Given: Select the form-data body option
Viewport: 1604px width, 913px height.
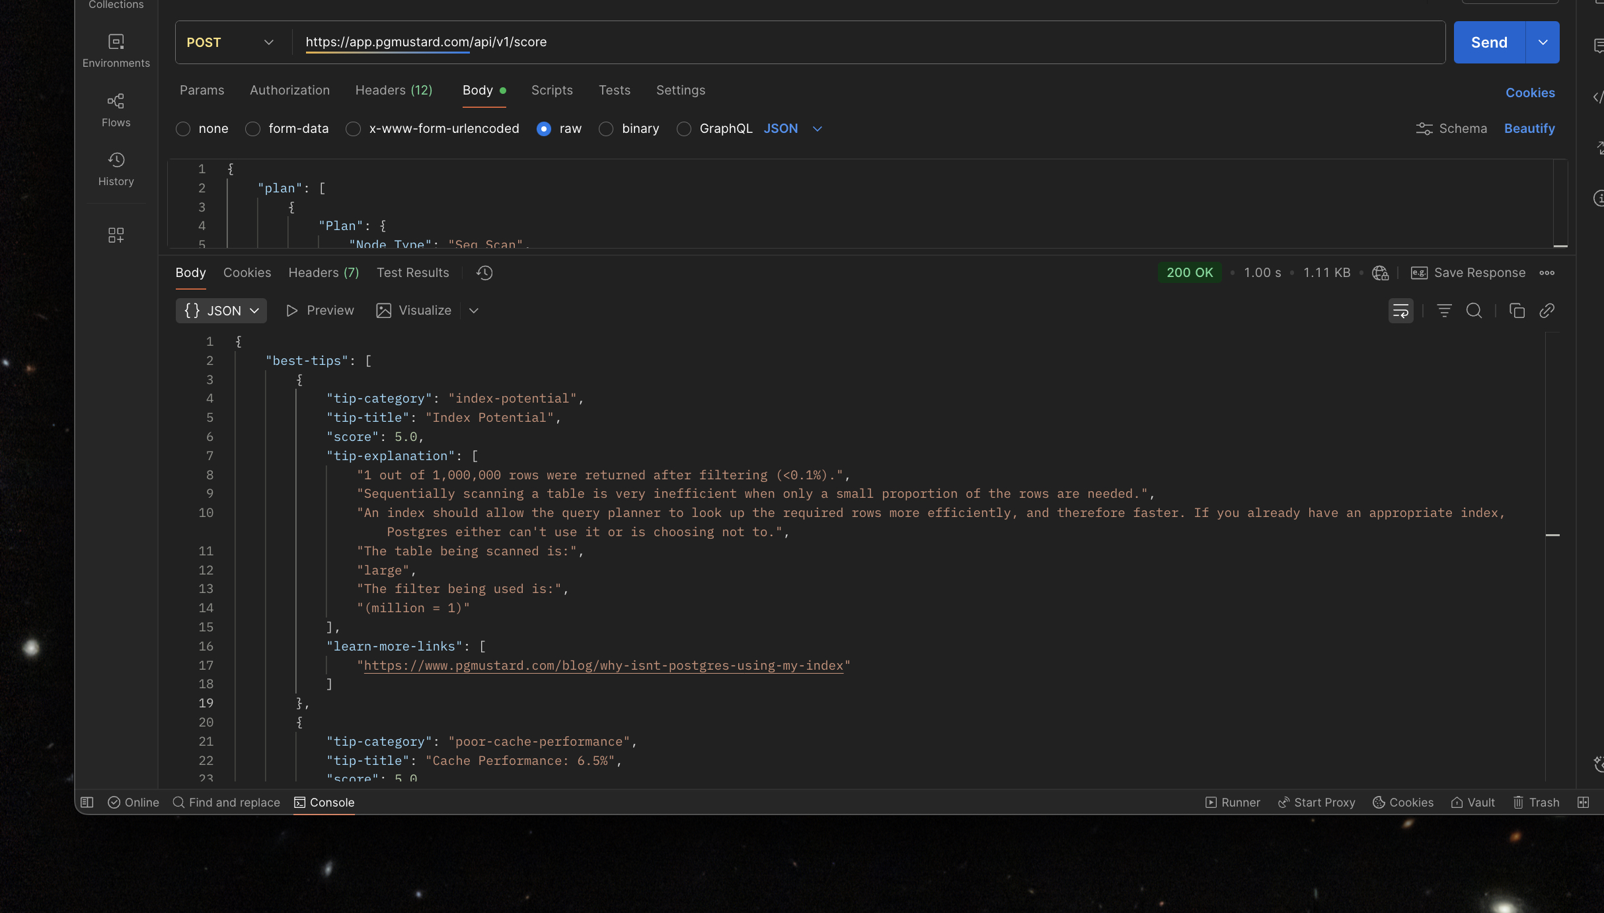Looking at the screenshot, I should [x=252, y=129].
